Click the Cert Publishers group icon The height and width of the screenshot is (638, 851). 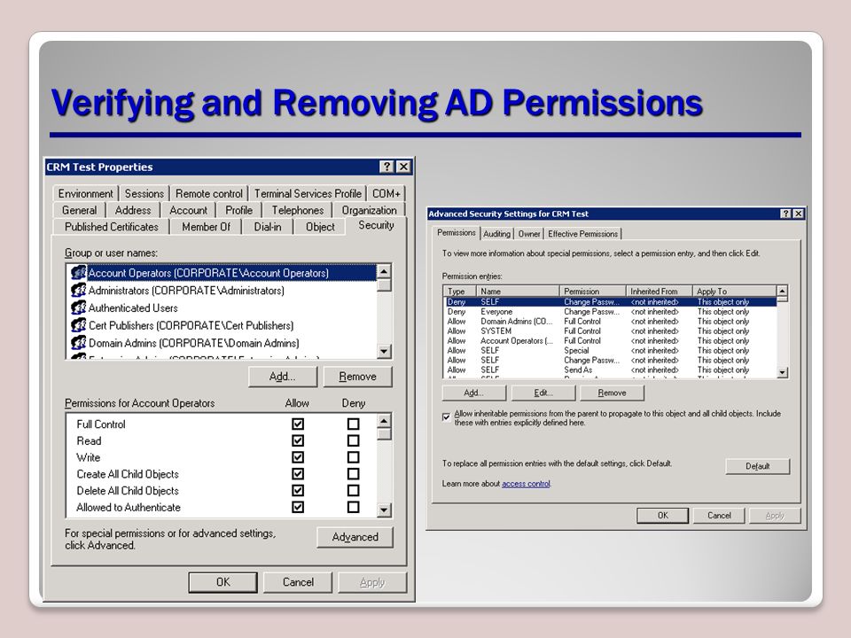click(x=79, y=325)
